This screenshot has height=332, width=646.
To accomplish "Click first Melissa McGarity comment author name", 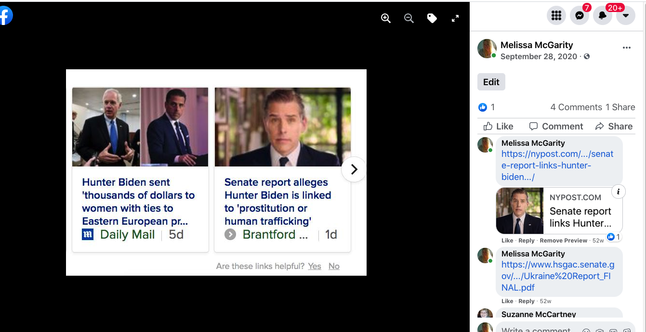I will pos(533,143).
